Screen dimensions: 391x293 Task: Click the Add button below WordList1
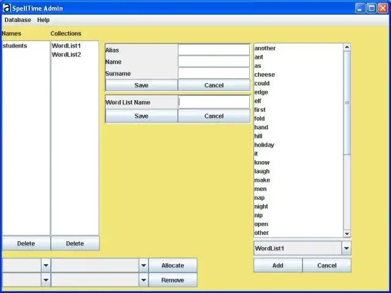[278, 266]
